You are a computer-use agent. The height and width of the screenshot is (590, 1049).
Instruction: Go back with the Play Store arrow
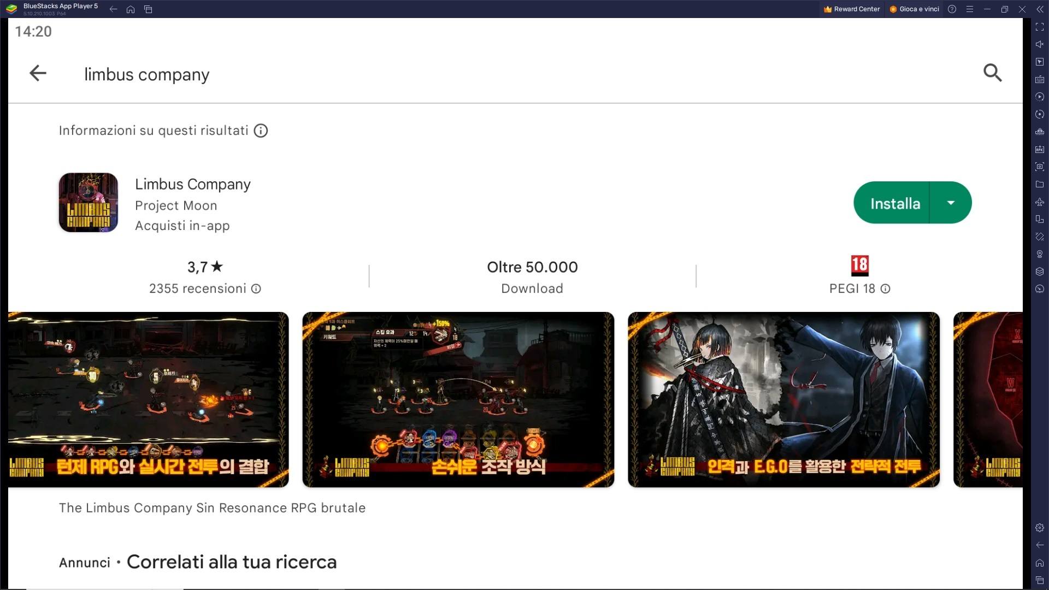[38, 73]
